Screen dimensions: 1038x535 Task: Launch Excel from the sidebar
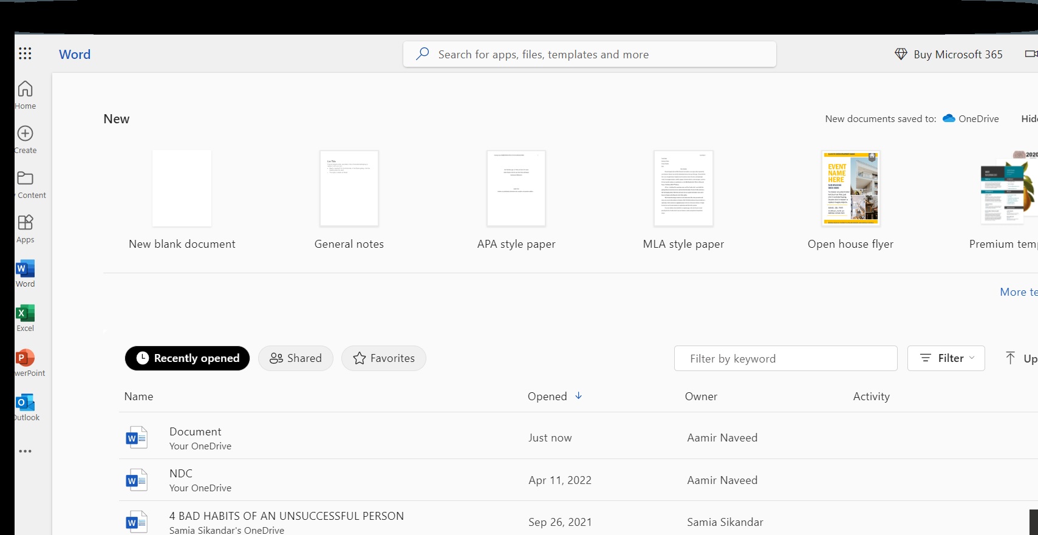pyautogui.click(x=25, y=318)
